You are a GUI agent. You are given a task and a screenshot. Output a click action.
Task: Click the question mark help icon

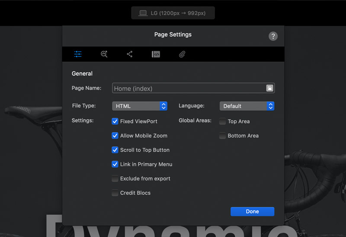pyautogui.click(x=273, y=36)
